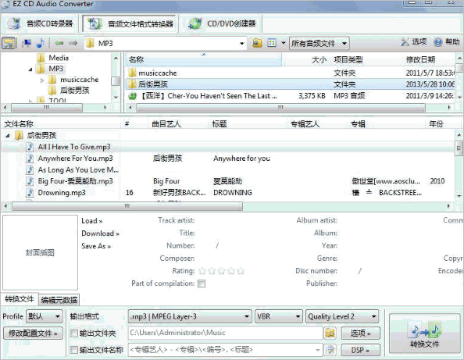Image resolution: width=464 pixels, height=360 pixels.
Task: Open the VBR mode dropdown
Action: pos(279,316)
